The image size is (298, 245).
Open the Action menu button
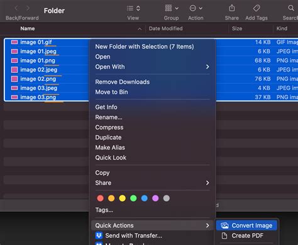tap(196, 8)
